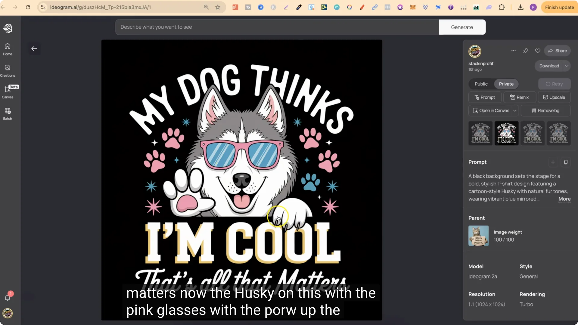This screenshot has height=325, width=578.
Task: Pin this generation
Action: coord(526,51)
